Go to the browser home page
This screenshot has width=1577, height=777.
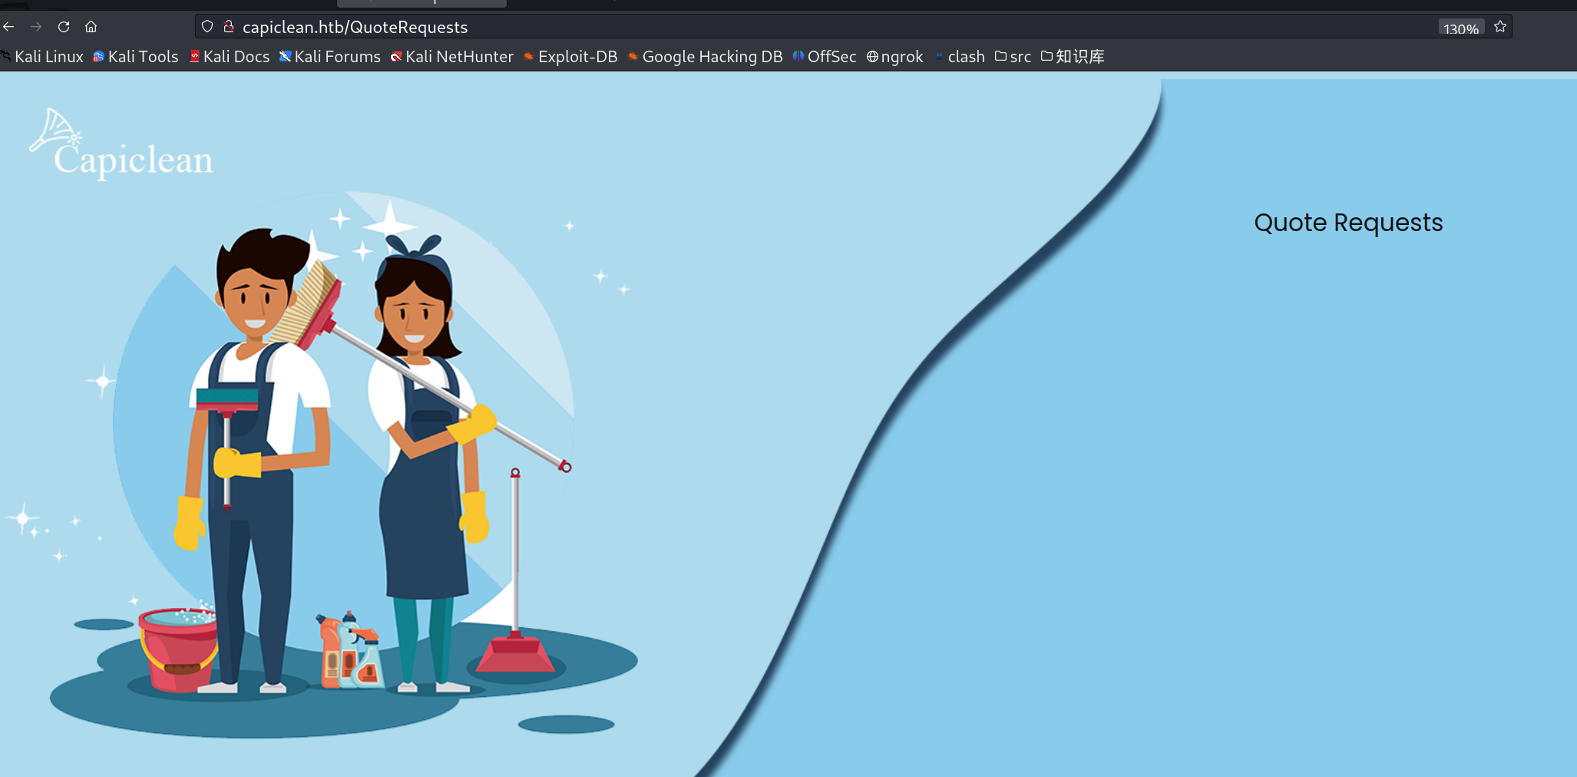91,27
